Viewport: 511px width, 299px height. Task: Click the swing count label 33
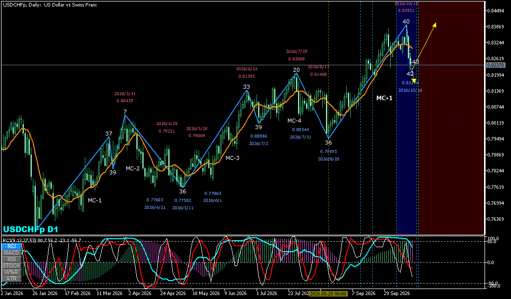tap(247, 87)
